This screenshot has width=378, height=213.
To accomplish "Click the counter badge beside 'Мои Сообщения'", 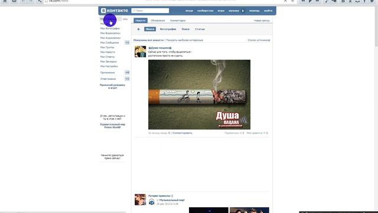I will (x=127, y=43).
